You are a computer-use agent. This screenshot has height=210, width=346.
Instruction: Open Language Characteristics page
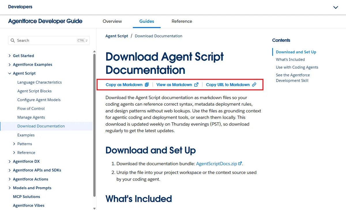click(x=40, y=82)
